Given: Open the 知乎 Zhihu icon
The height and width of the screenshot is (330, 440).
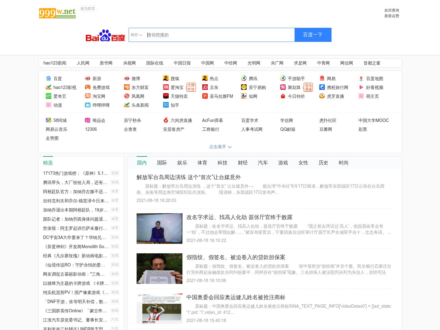Looking at the screenshot, I should pos(166,105).
